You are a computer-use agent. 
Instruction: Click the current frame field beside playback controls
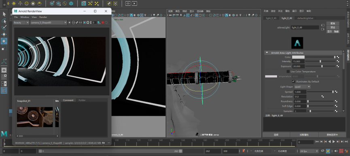coord(305,142)
